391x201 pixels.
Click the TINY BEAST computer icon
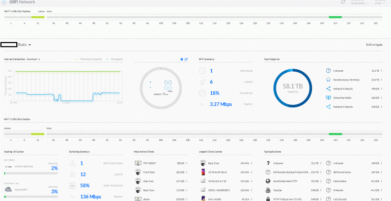(x=137, y=163)
